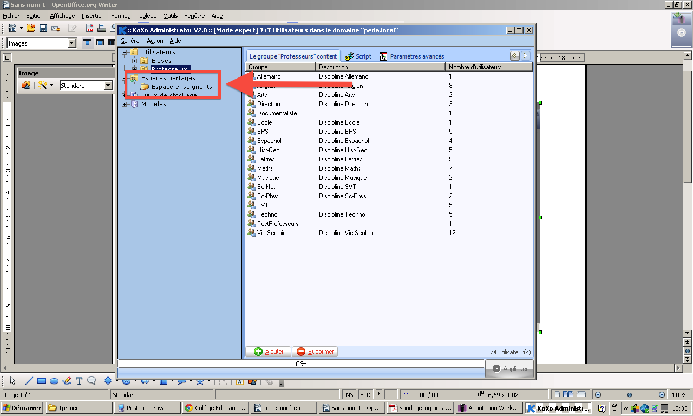Send document as e-mail via envelope icon

[55, 28]
